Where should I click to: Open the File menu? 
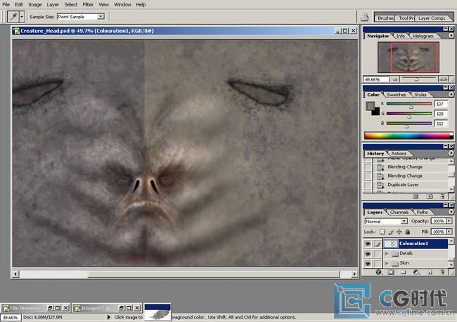point(6,5)
